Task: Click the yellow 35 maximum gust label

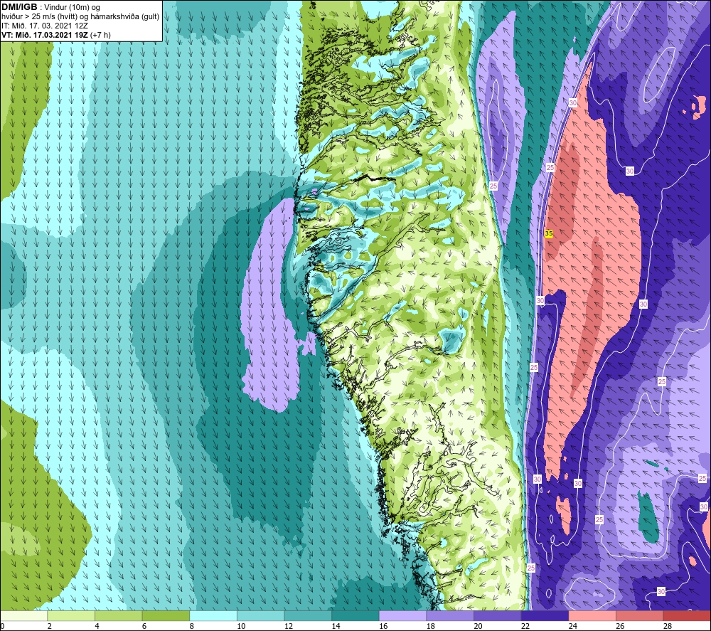Action: pyautogui.click(x=549, y=233)
